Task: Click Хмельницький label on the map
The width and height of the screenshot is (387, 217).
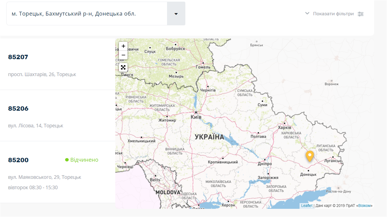Action: [x=141, y=141]
